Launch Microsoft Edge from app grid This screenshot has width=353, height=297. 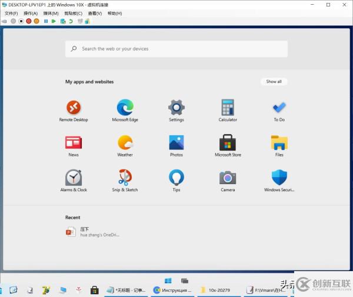[x=125, y=111]
